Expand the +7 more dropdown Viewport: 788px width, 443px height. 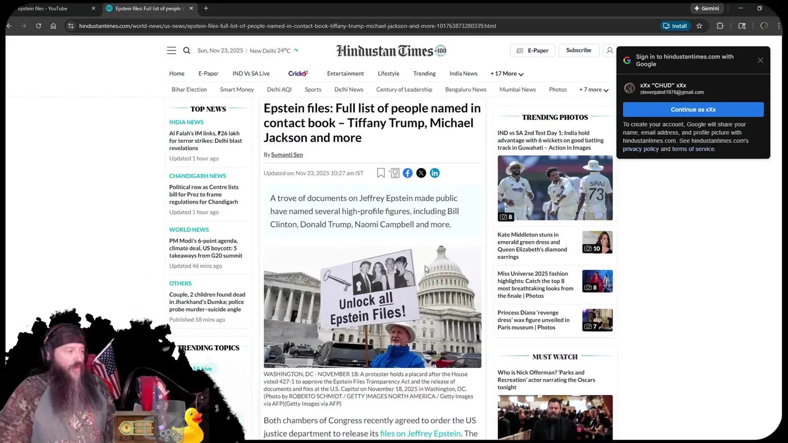[593, 89]
